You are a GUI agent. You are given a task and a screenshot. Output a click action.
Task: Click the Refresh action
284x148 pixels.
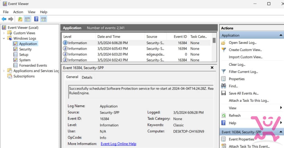click(235, 115)
